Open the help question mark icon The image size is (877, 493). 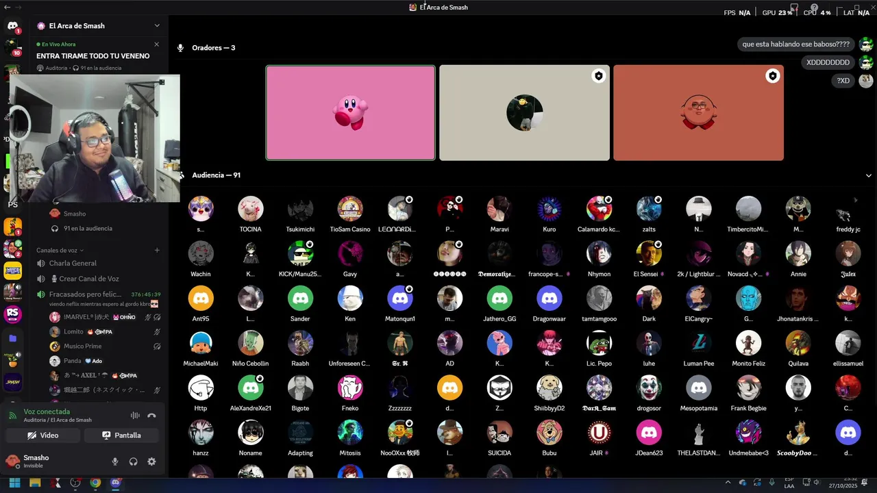coord(814,8)
